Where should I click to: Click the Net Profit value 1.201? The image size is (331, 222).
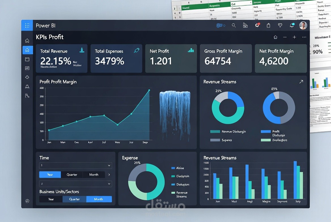click(x=161, y=61)
